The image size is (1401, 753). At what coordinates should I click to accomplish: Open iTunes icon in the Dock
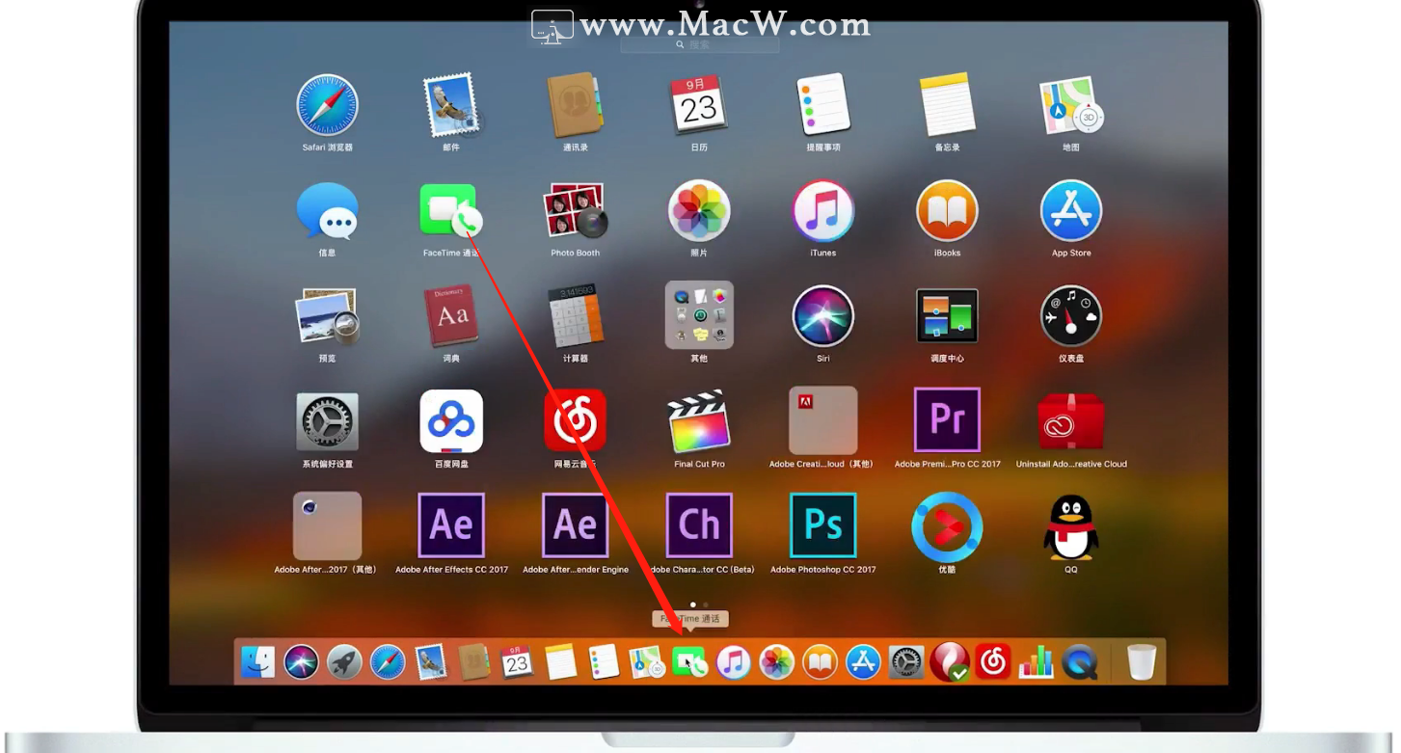(733, 662)
